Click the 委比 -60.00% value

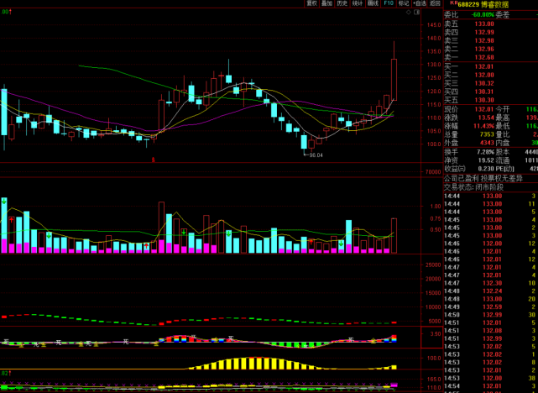pos(483,15)
